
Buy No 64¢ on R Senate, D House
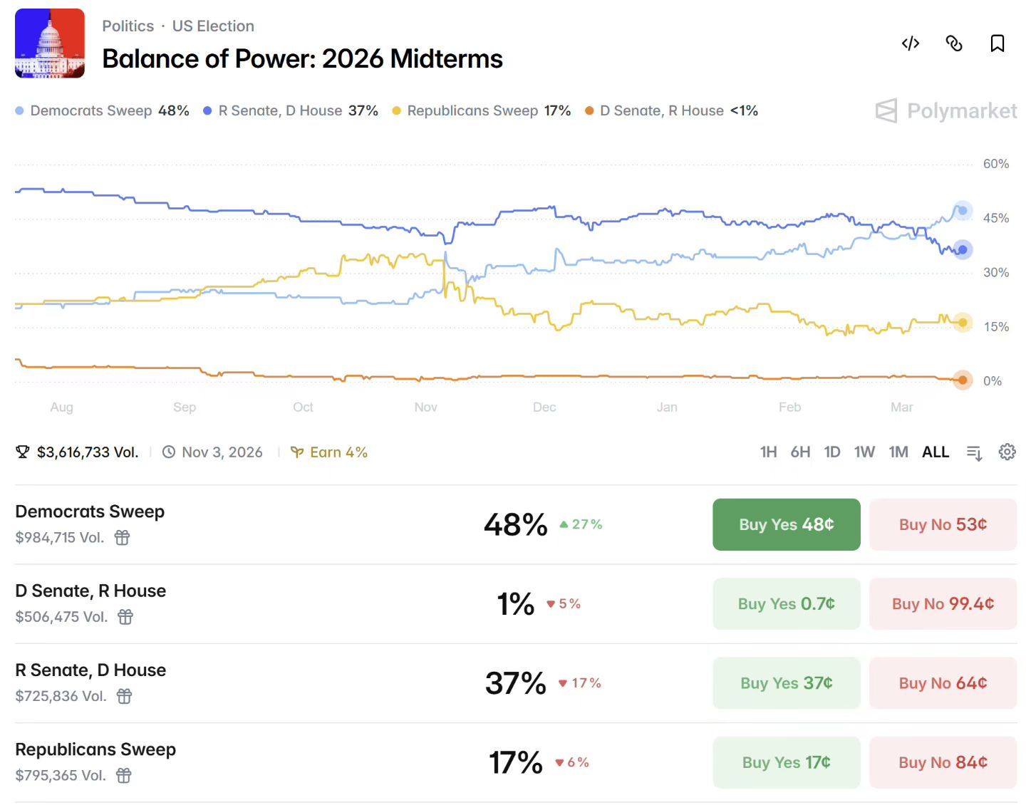[942, 682]
